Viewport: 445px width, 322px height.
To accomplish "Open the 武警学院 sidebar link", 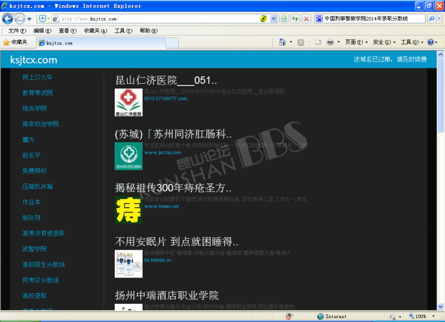I will coord(34,249).
